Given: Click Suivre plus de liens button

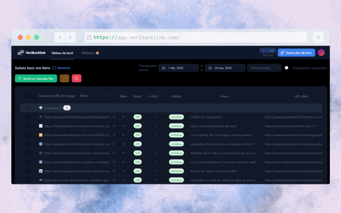Looking at the screenshot, I should click(296, 53).
